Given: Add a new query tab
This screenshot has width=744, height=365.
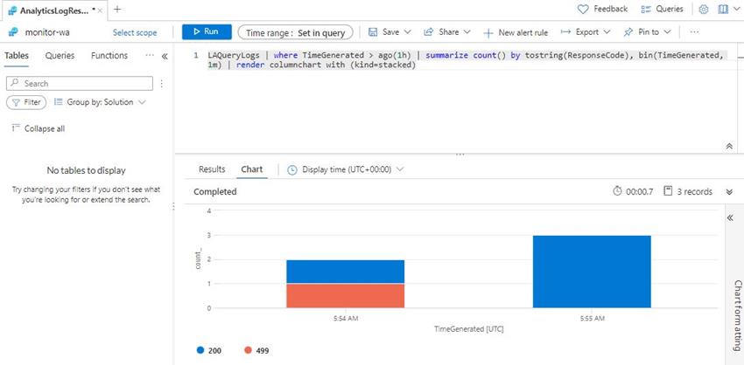Looking at the screenshot, I should tap(117, 9).
